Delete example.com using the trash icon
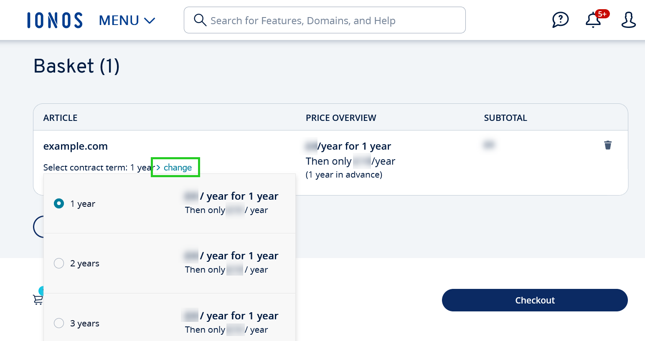The width and height of the screenshot is (645, 341). coord(608,145)
